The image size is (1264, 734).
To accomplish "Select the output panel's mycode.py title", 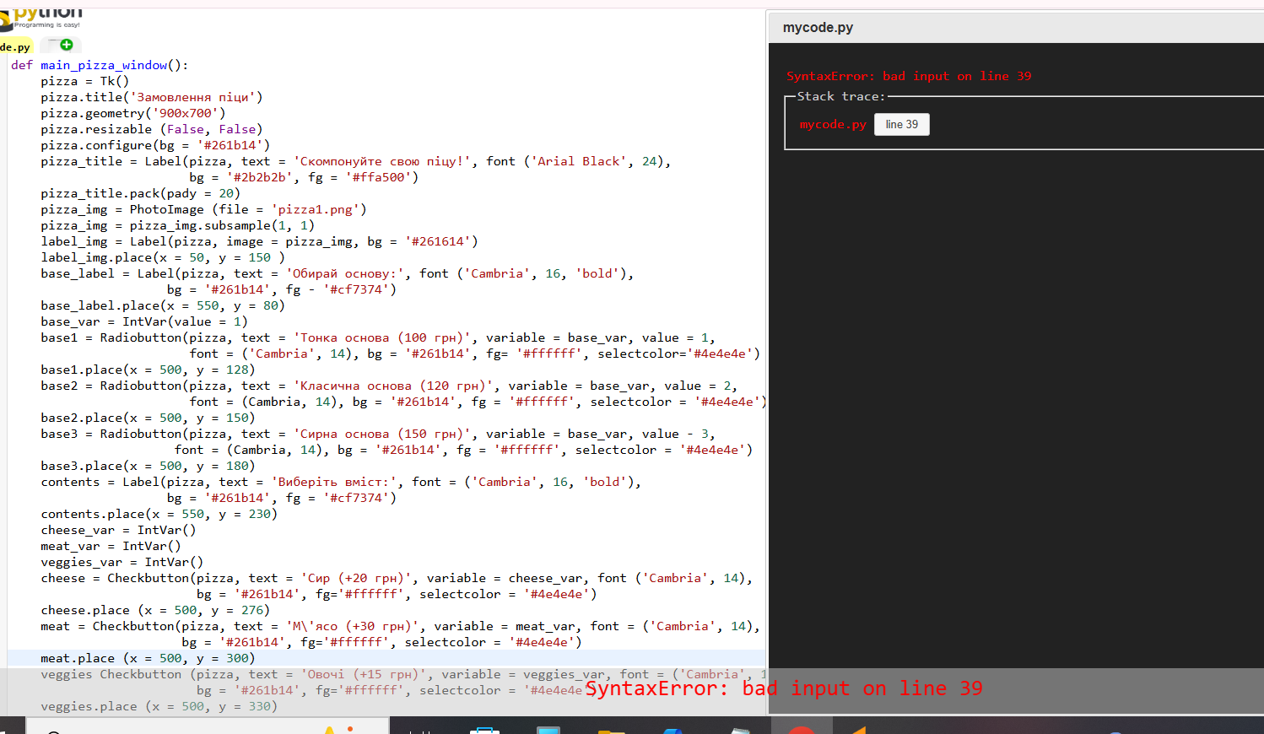I will click(x=818, y=28).
